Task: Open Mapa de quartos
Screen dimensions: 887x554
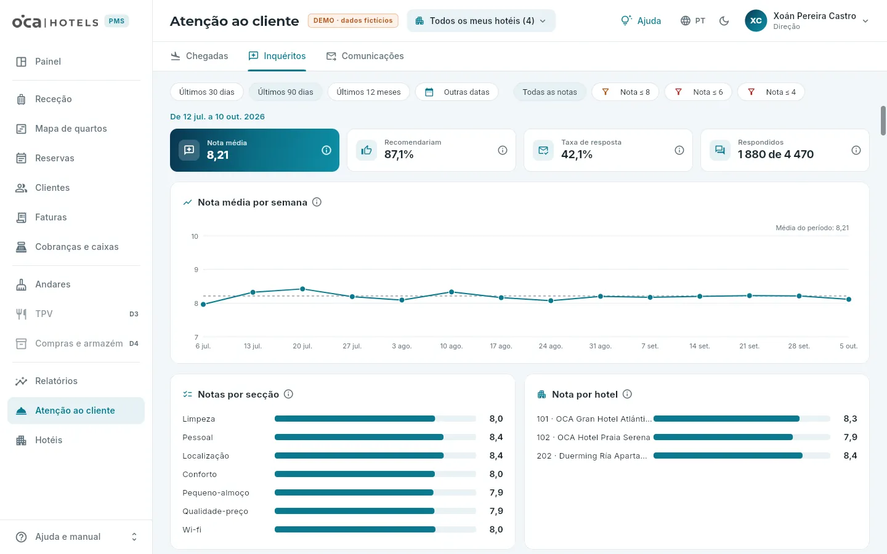Action: coord(76,129)
